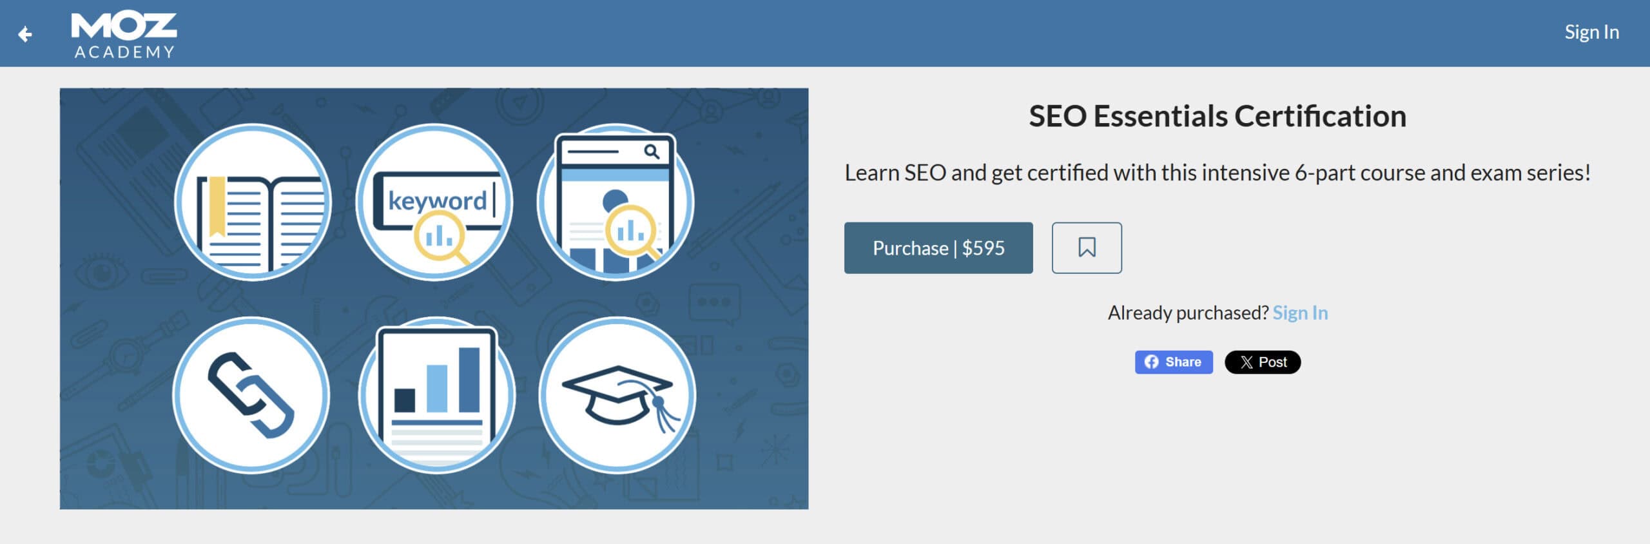Click the bookmark icon next to Purchase

coord(1087,248)
